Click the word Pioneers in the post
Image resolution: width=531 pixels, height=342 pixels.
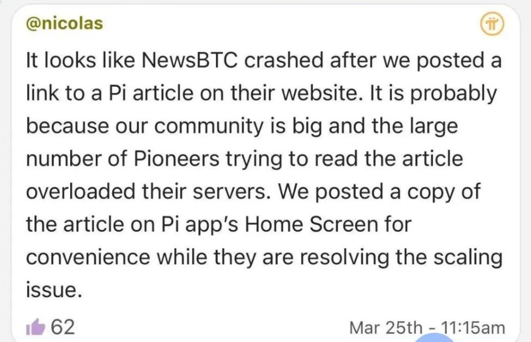point(177,158)
